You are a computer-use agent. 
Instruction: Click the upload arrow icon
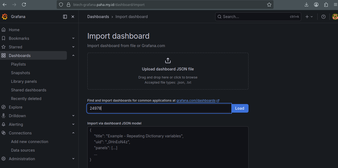pyautogui.click(x=168, y=60)
